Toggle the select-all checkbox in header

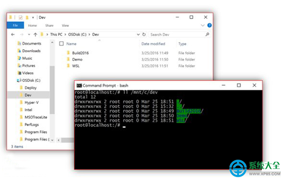61,44
